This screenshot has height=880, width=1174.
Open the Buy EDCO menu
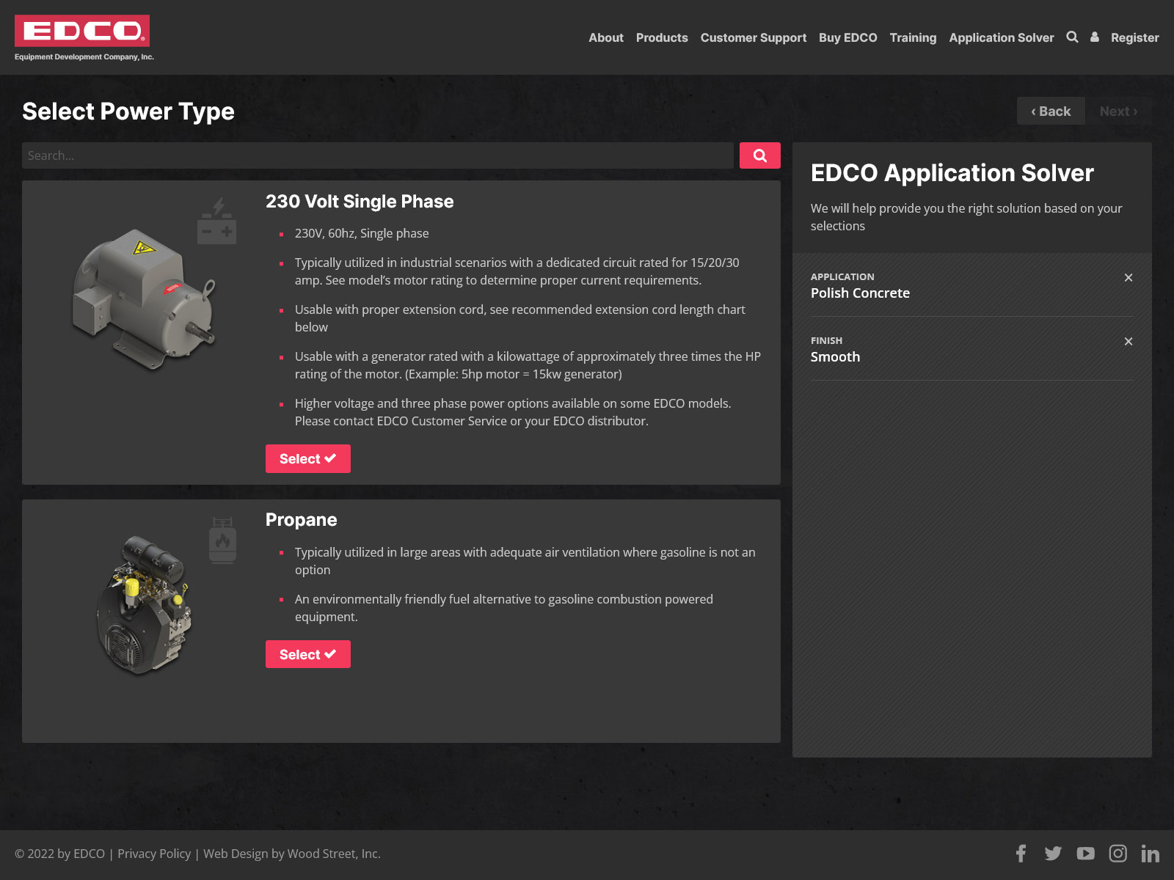[848, 37]
